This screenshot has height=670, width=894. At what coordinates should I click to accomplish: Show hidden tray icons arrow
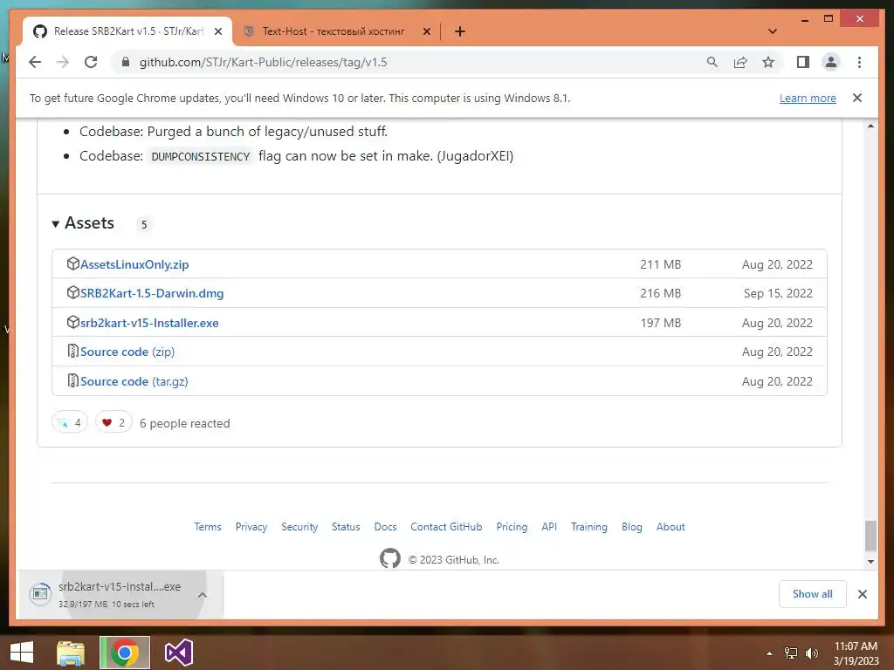(769, 653)
